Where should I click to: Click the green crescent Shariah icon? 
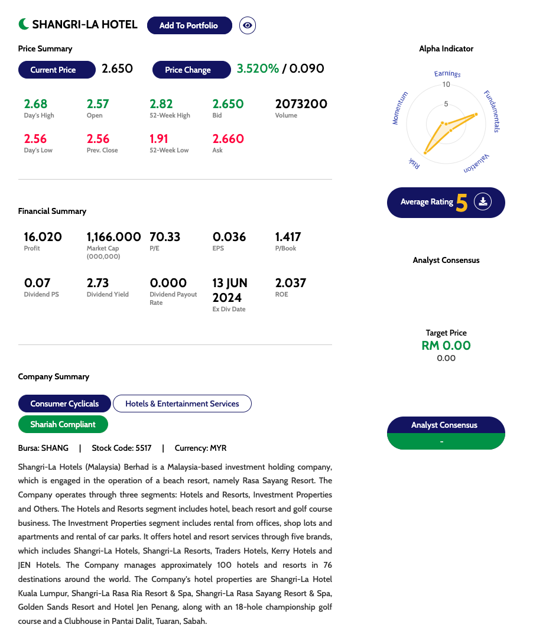[x=24, y=24]
